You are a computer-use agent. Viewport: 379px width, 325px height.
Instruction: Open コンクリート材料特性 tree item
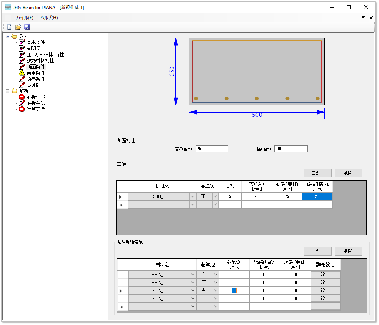click(x=45, y=55)
